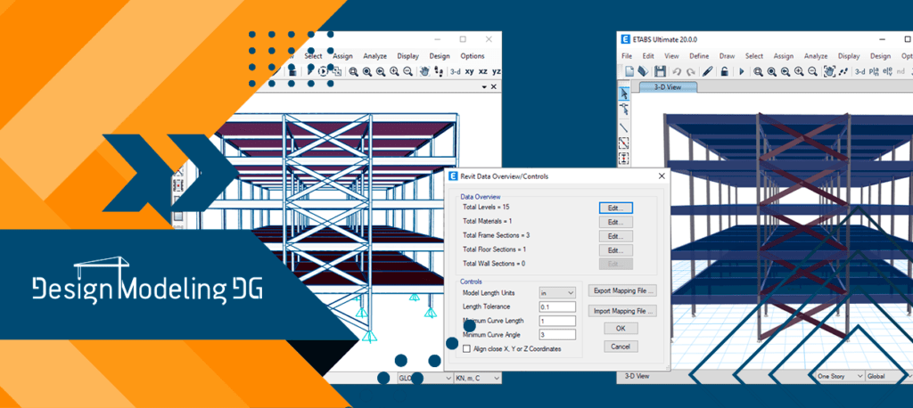Open KN, m, C units dropdown
Image resolution: width=913 pixels, height=408 pixels.
478,379
